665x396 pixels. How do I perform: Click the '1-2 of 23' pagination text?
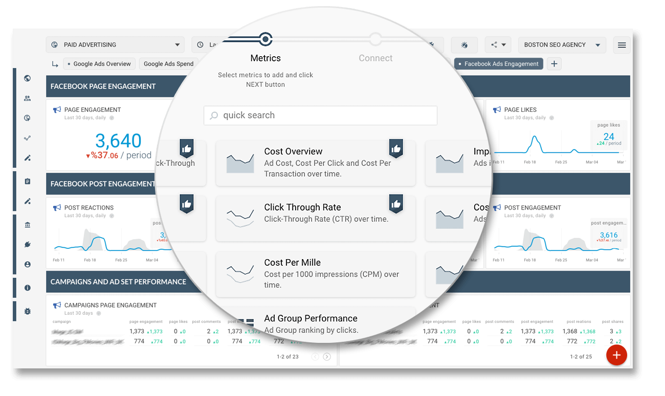click(x=288, y=357)
